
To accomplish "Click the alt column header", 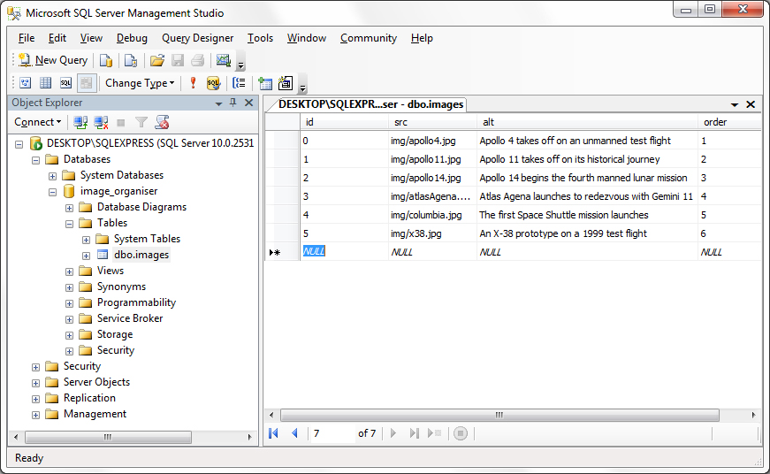I will tap(587, 122).
